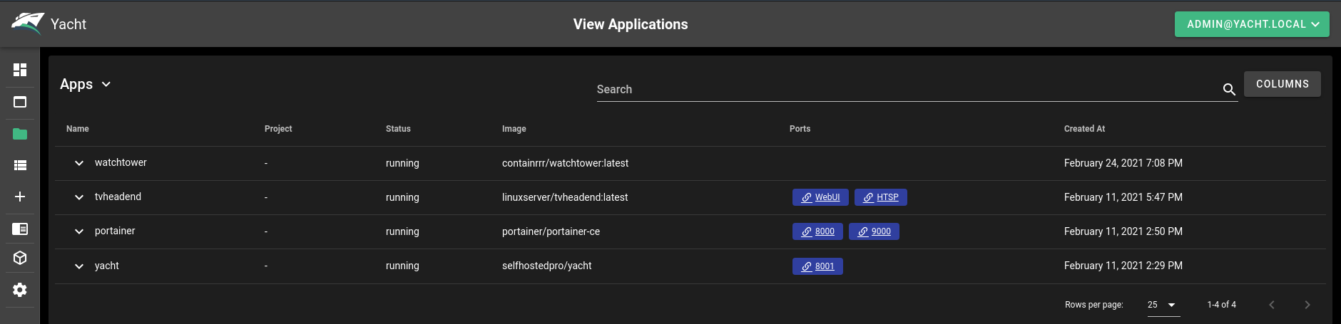
Task: Open the Apps dropdown menu
Action: pos(86,84)
